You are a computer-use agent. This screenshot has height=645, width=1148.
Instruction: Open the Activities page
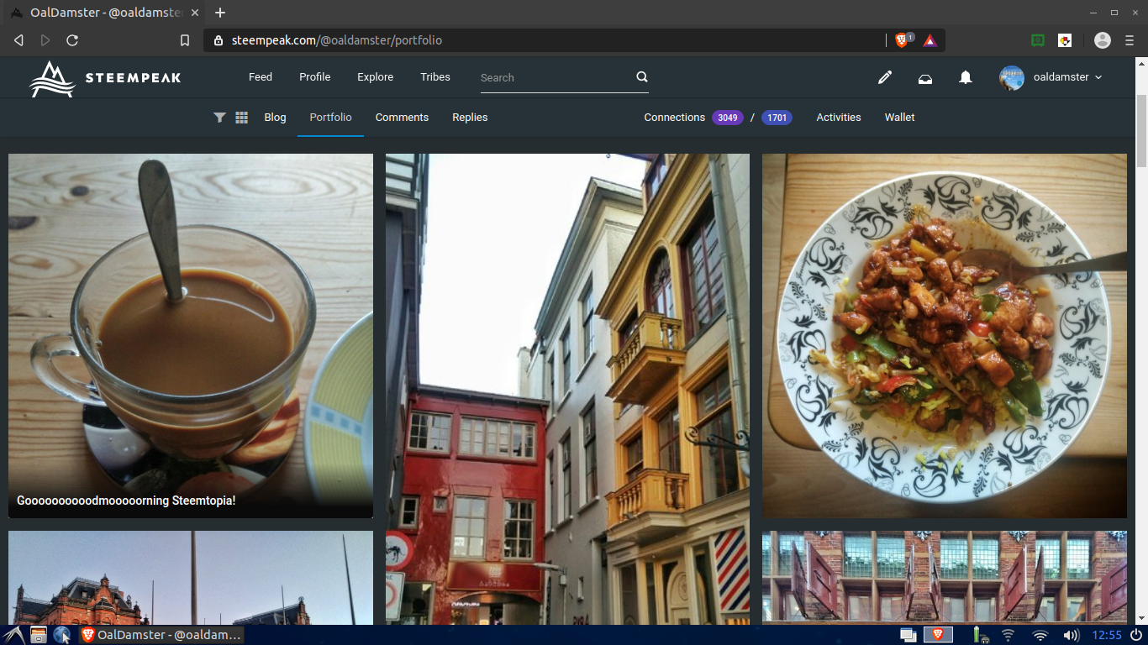[x=839, y=118]
